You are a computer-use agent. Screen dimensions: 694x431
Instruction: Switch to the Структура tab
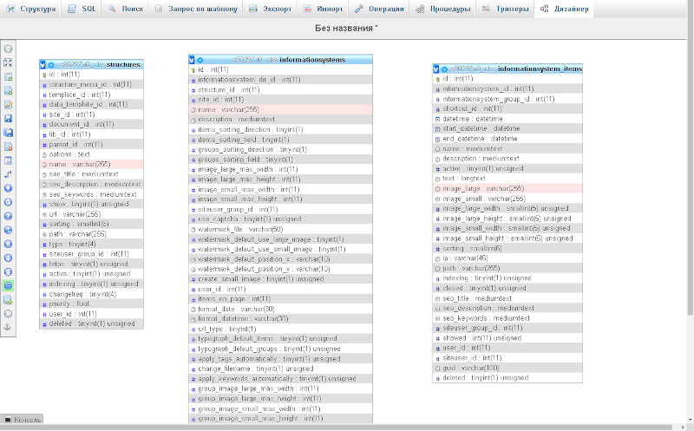30,9
